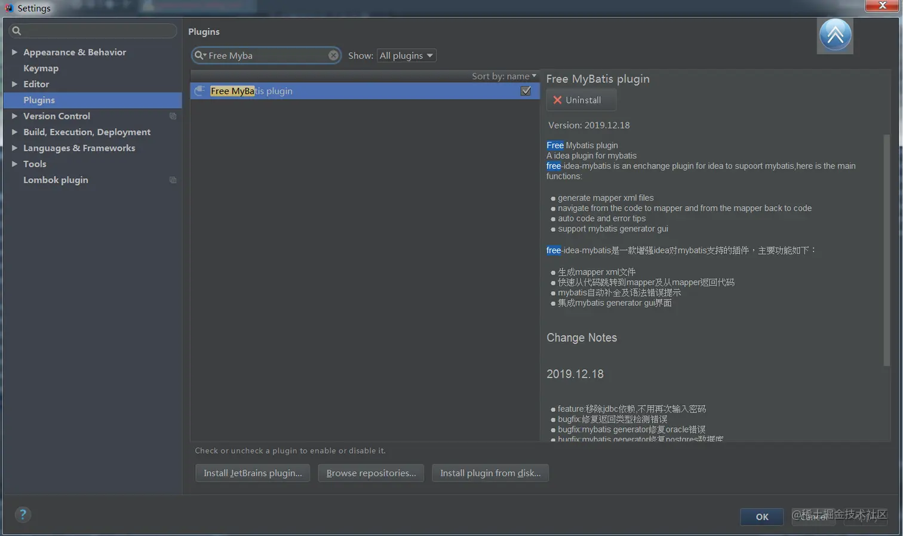The image size is (903, 536).
Task: Click Install plugin from disk button
Action: (x=490, y=473)
